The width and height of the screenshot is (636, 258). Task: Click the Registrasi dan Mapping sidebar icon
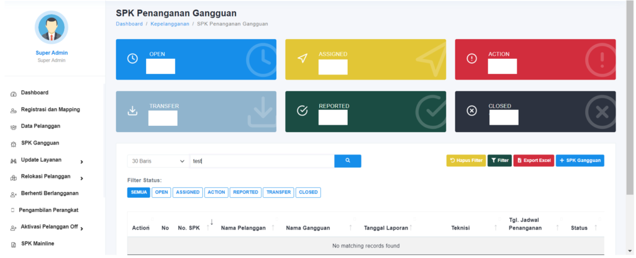pyautogui.click(x=13, y=110)
